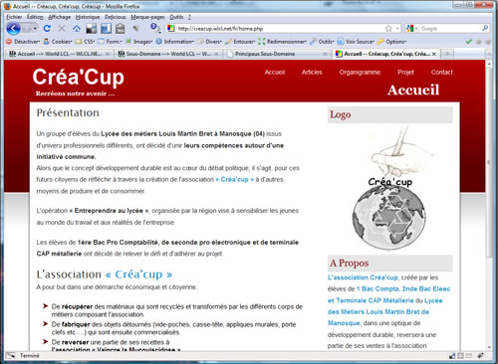Open the Voir Source dropdown
Screen dimensions: 498x364
[x=356, y=42]
